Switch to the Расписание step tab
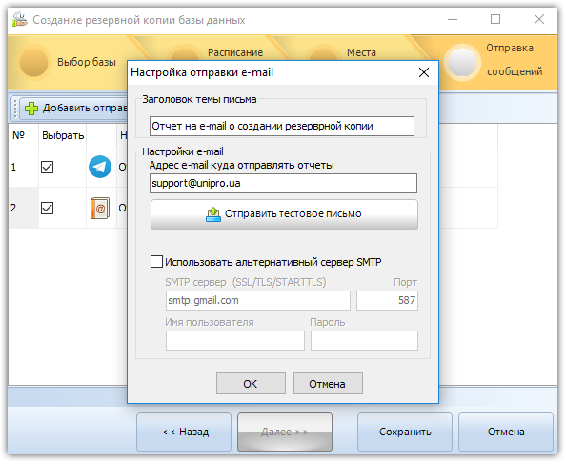The width and height of the screenshot is (565, 462). coord(235,52)
